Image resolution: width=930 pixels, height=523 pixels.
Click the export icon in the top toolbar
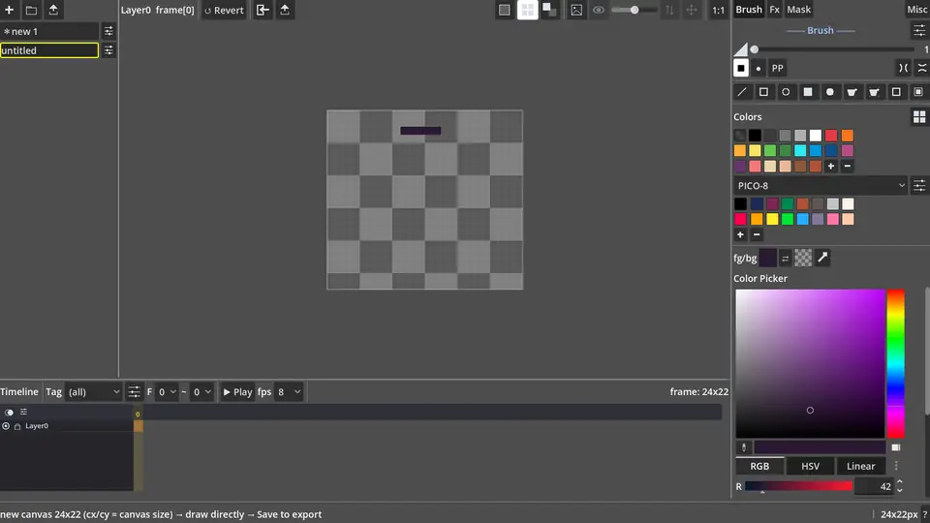pyautogui.click(x=285, y=10)
